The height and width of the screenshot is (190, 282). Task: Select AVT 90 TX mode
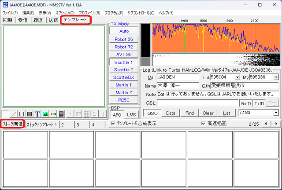[x=124, y=54]
